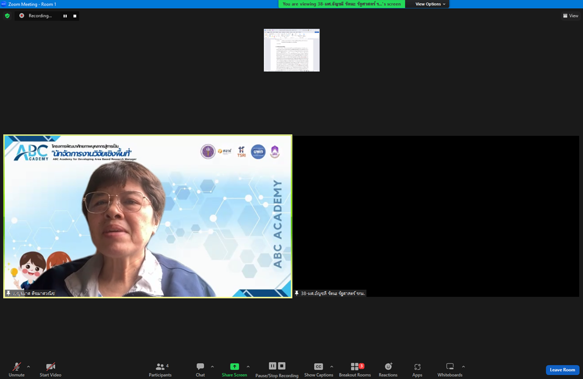Expand the View Options dropdown
The height and width of the screenshot is (379, 583).
[x=430, y=4]
